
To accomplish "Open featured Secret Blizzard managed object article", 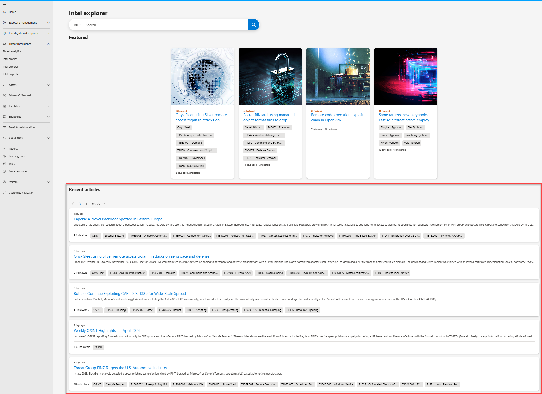I will pos(269,117).
